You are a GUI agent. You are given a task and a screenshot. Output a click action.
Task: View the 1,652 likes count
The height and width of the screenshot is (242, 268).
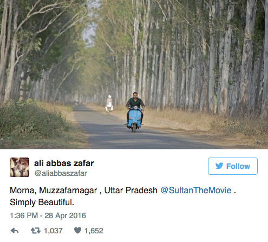[94, 231]
